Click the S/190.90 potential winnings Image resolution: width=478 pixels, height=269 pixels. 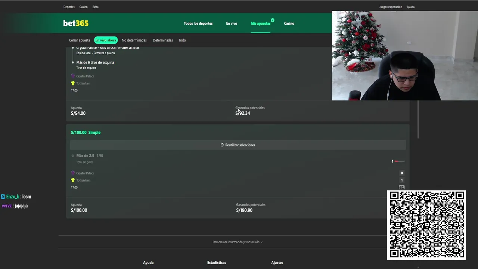244,210
